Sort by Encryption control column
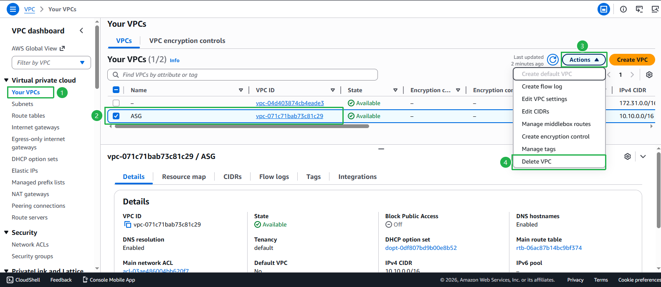 pyautogui.click(x=458, y=90)
